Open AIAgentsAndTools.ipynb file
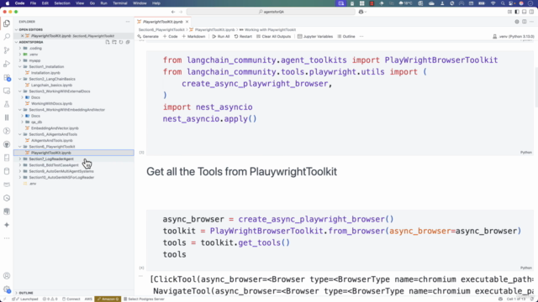Screen dimensions: 538x302 click(52, 140)
